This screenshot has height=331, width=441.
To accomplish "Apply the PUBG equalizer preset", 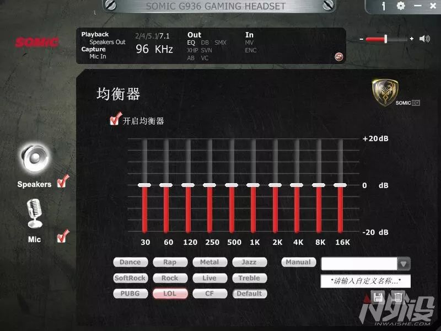I will (x=130, y=293).
